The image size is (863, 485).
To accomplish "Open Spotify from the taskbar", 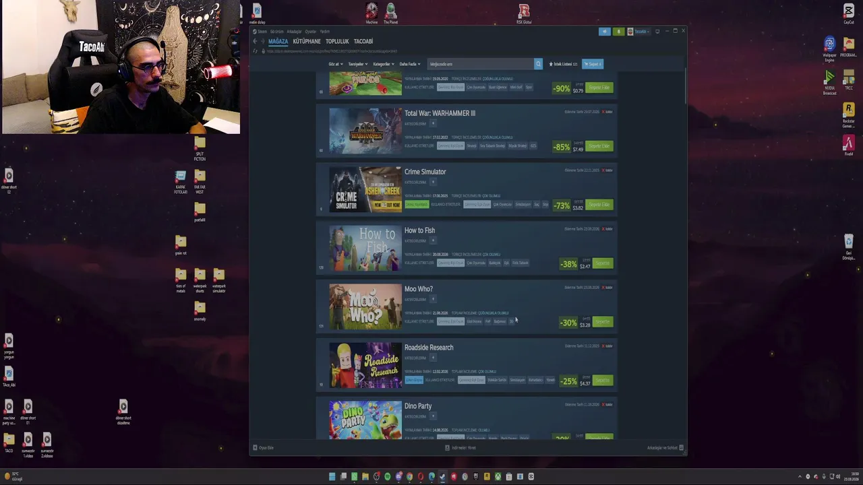I will pyautogui.click(x=387, y=477).
